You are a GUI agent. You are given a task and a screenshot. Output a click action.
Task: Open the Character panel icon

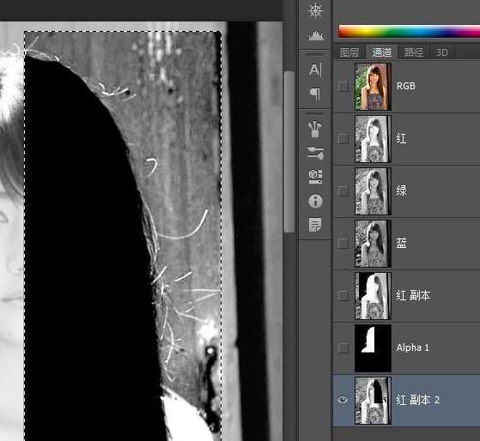(x=315, y=69)
